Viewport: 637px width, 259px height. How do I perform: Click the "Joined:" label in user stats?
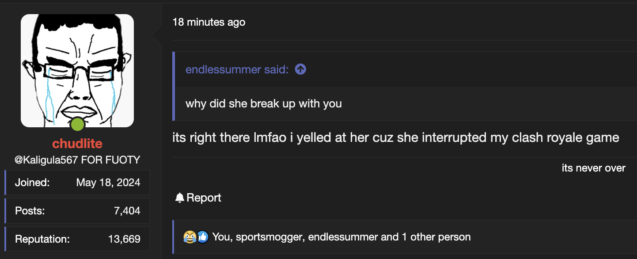32,183
